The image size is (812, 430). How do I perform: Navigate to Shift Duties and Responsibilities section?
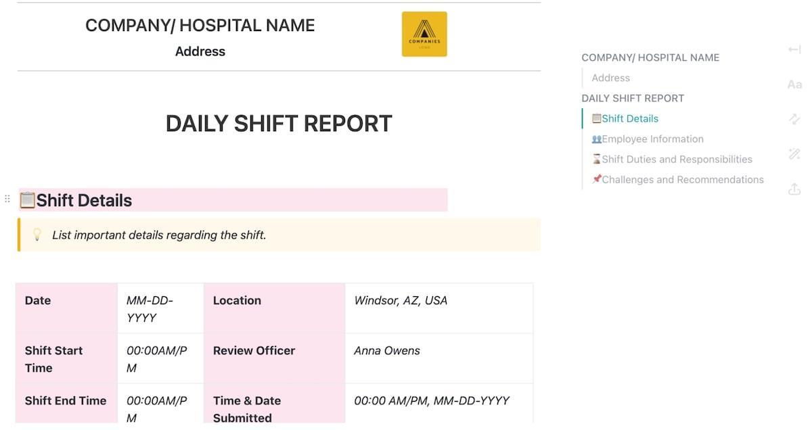pos(677,159)
